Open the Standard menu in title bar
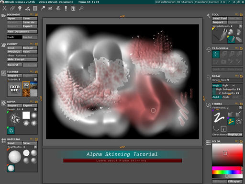245x184 pixels. (x=201, y=2)
